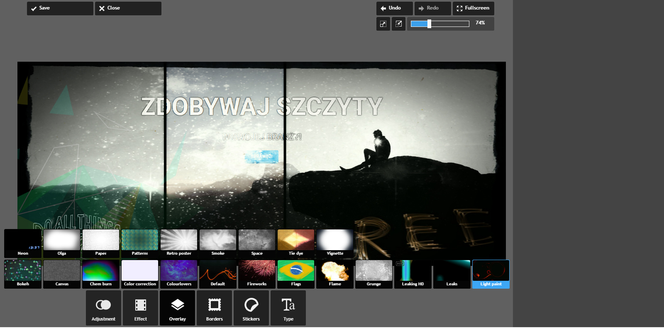
Task: Choose the Space overlay category
Action: (257, 244)
